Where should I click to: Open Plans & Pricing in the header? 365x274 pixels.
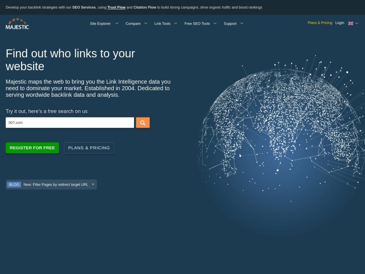(x=320, y=23)
